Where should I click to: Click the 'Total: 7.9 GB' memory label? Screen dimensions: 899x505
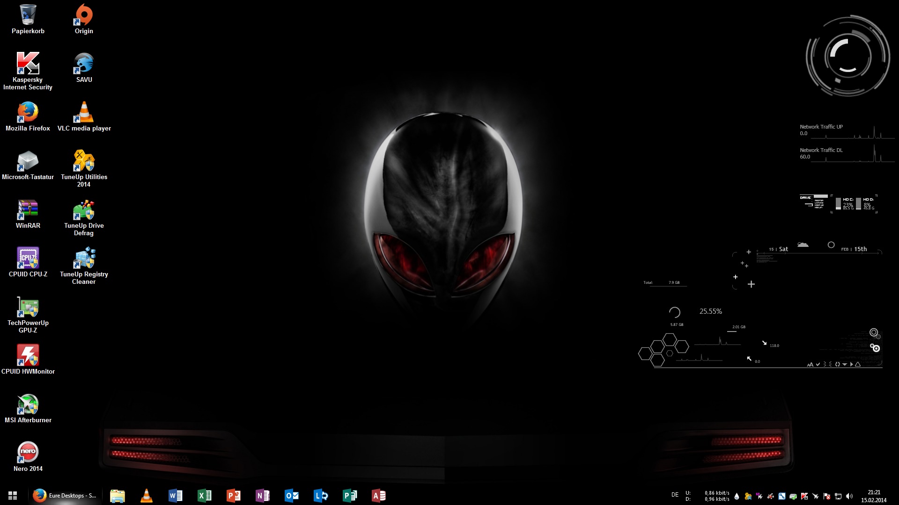pyautogui.click(x=662, y=282)
